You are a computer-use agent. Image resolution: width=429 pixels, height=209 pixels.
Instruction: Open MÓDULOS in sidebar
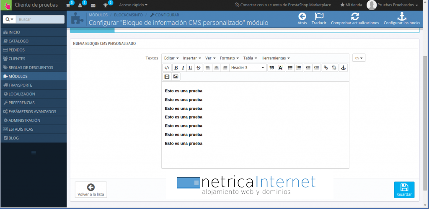34,76
